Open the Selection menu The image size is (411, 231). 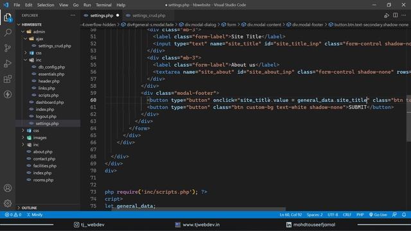[46, 5]
